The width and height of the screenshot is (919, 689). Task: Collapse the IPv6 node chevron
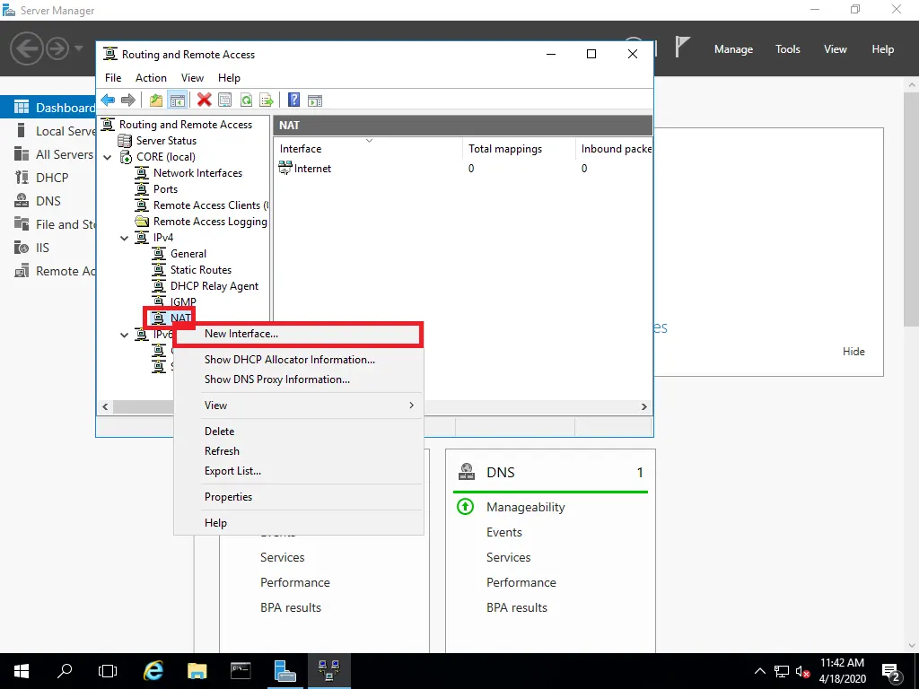coord(124,336)
